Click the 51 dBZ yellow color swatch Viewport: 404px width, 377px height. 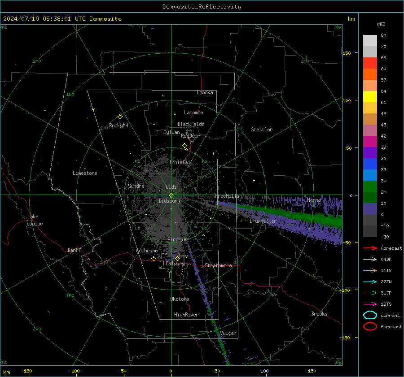tap(370, 97)
